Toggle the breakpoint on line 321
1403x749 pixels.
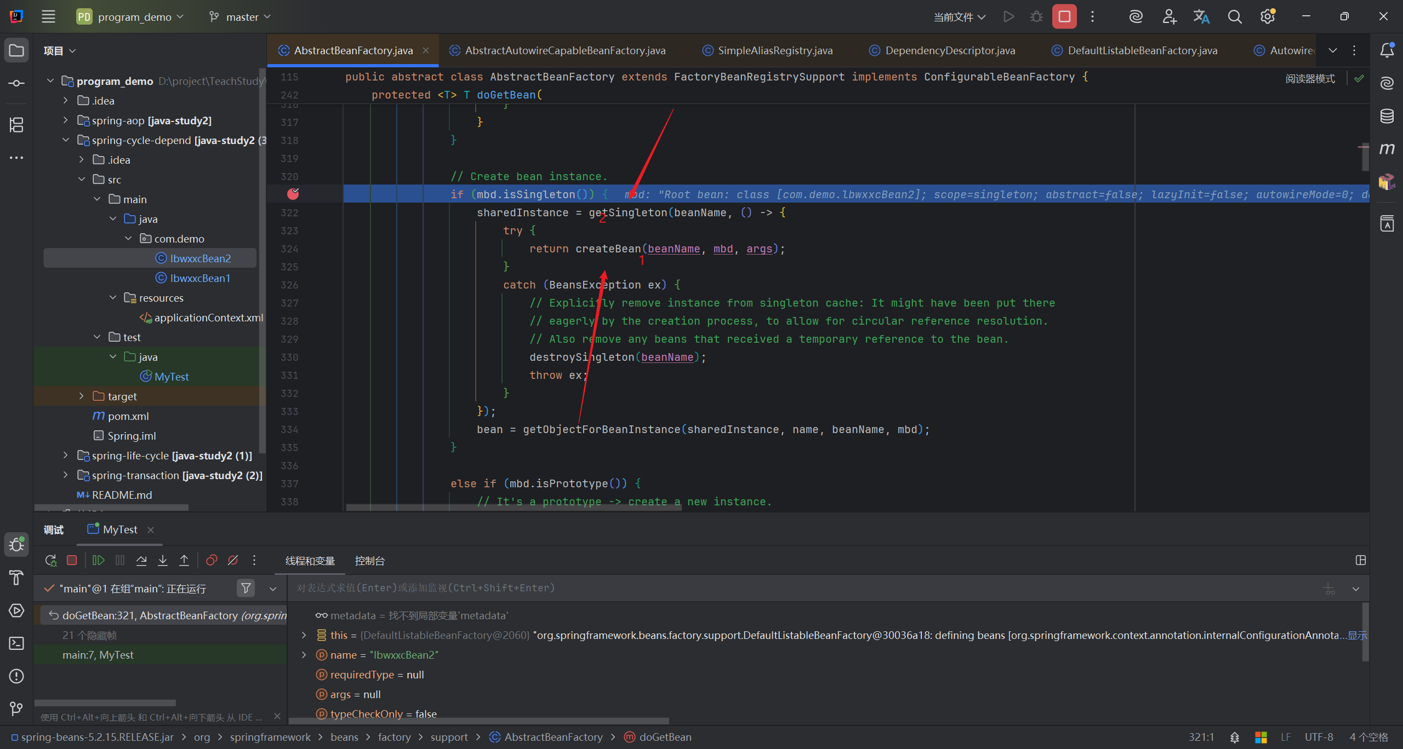pos(293,194)
